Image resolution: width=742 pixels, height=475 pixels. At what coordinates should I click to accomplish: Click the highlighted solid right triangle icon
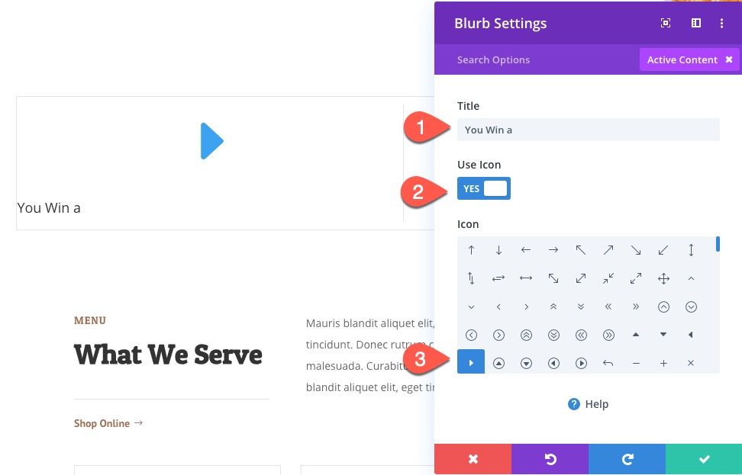[x=471, y=361]
